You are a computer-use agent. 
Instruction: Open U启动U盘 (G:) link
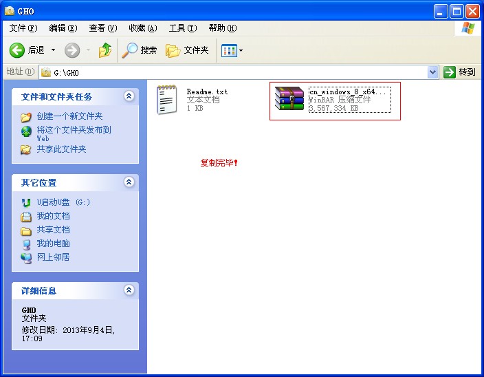coord(63,202)
